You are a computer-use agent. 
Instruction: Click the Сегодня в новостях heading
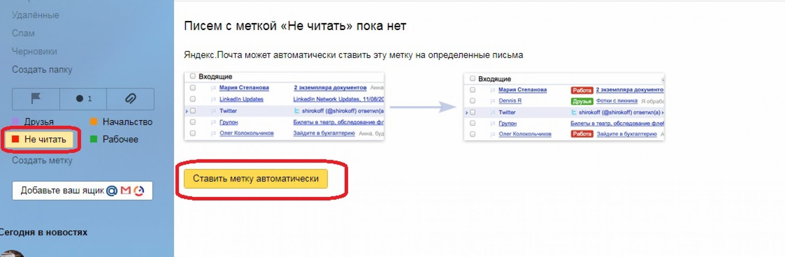(43, 232)
